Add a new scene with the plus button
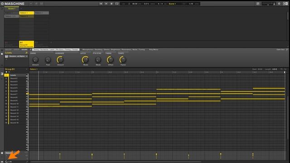The image size is (290, 163). click(x=21, y=9)
